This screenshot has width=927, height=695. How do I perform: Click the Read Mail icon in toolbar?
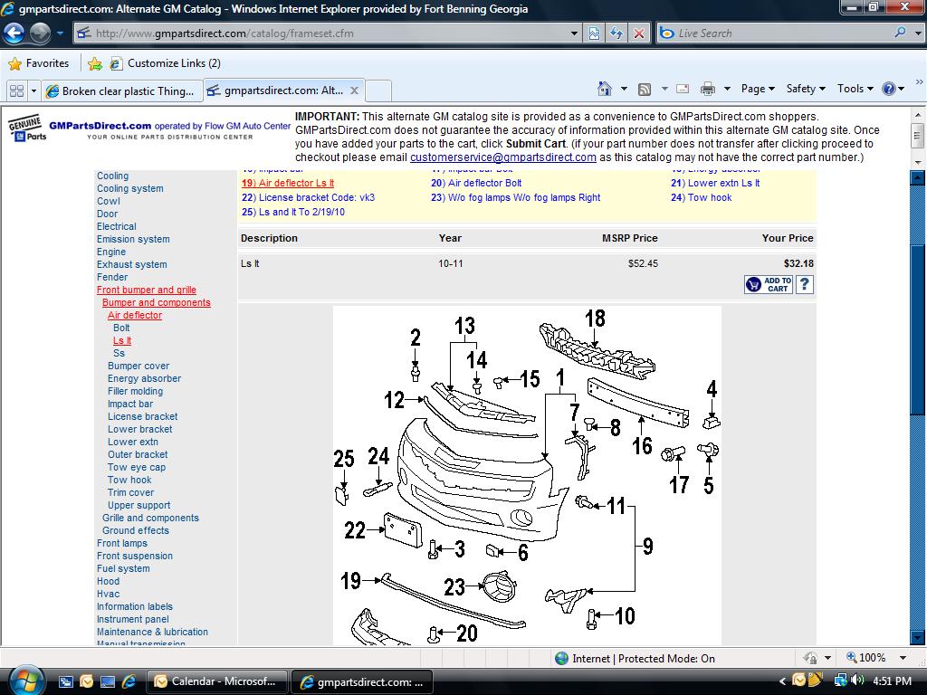(x=683, y=89)
